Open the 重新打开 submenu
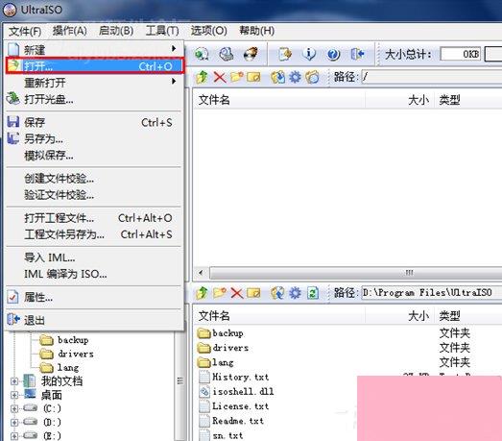The width and height of the screenshot is (502, 441). [x=94, y=83]
